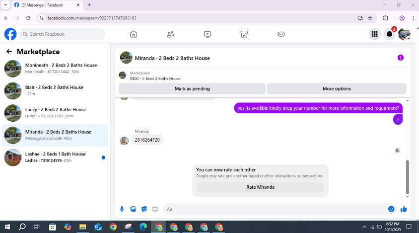Click Rate Miranda button
The width and height of the screenshot is (419, 233).
click(x=260, y=187)
